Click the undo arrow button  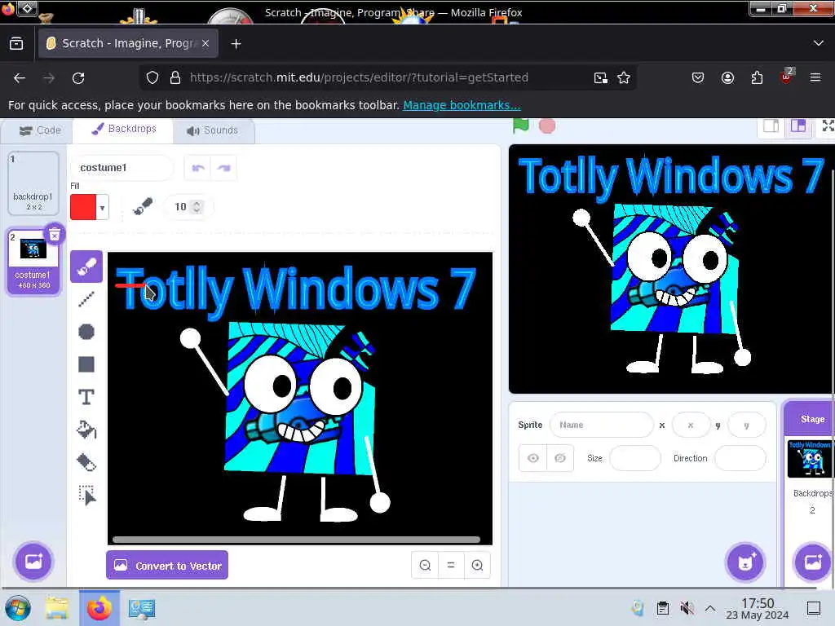[197, 168]
